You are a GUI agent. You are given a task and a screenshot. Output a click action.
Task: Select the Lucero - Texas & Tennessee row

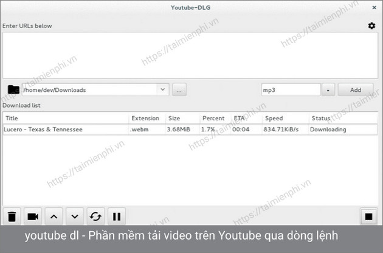[190, 130]
